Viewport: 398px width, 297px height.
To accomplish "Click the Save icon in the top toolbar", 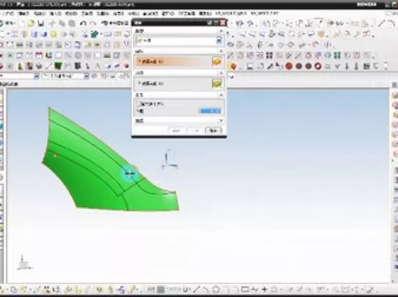I will pyautogui.click(x=40, y=24).
